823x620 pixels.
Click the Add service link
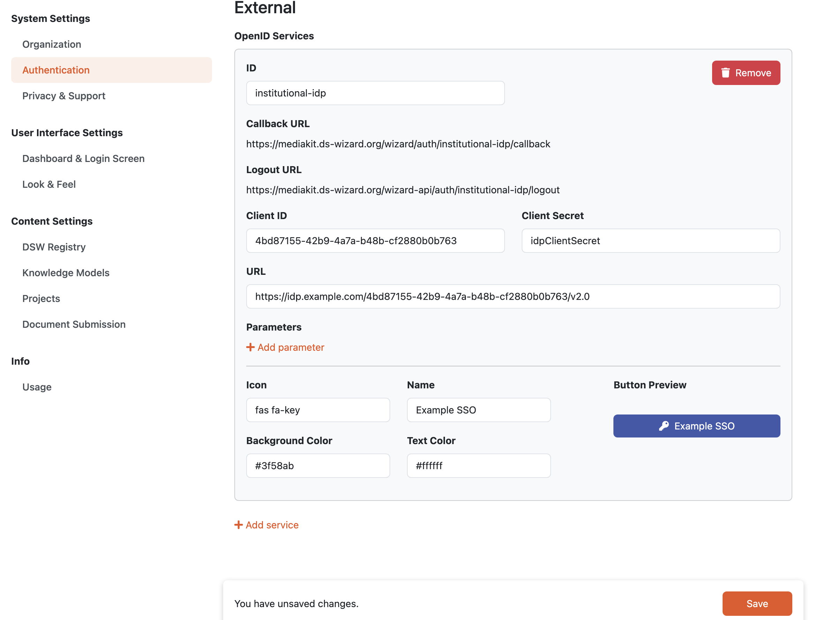click(x=266, y=525)
